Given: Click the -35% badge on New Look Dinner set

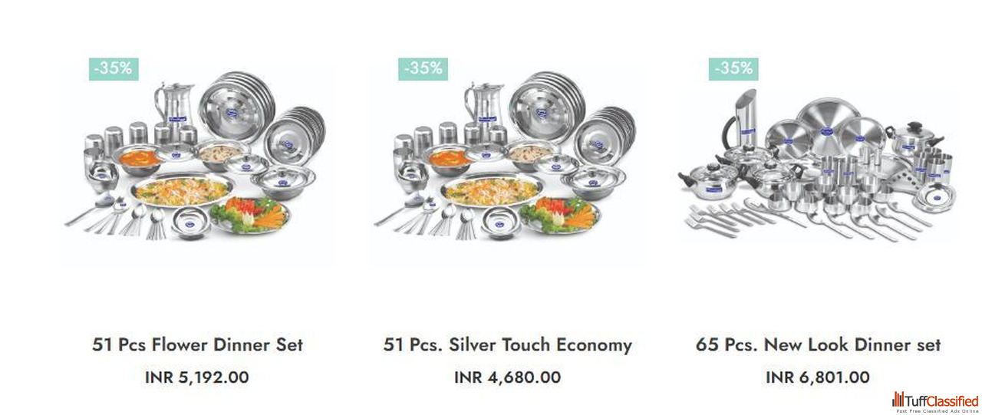Looking at the screenshot, I should coord(733,68).
